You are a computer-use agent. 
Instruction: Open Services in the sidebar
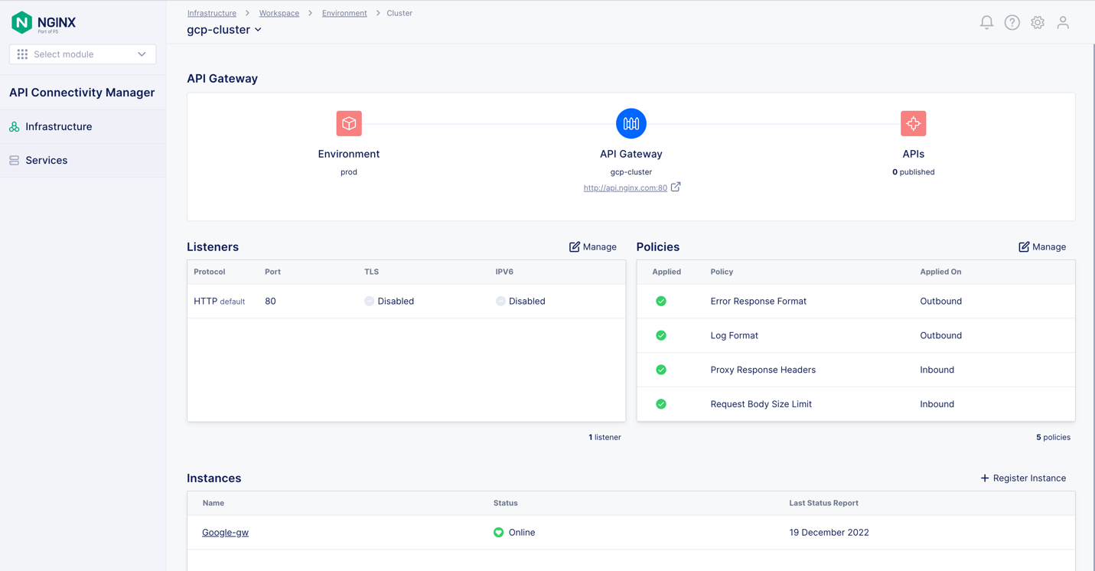click(46, 160)
